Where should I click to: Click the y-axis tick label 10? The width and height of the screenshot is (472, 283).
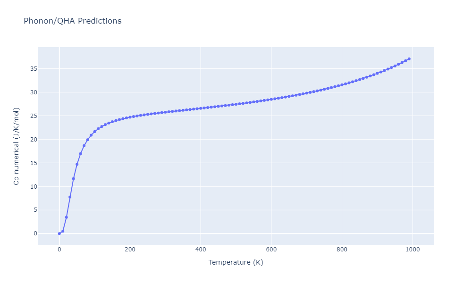click(34, 186)
